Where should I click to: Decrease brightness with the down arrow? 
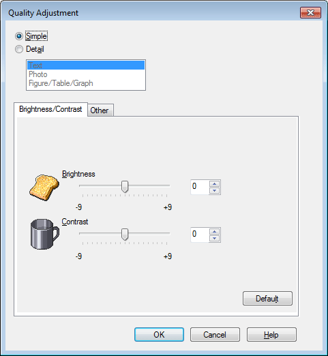[x=214, y=190]
